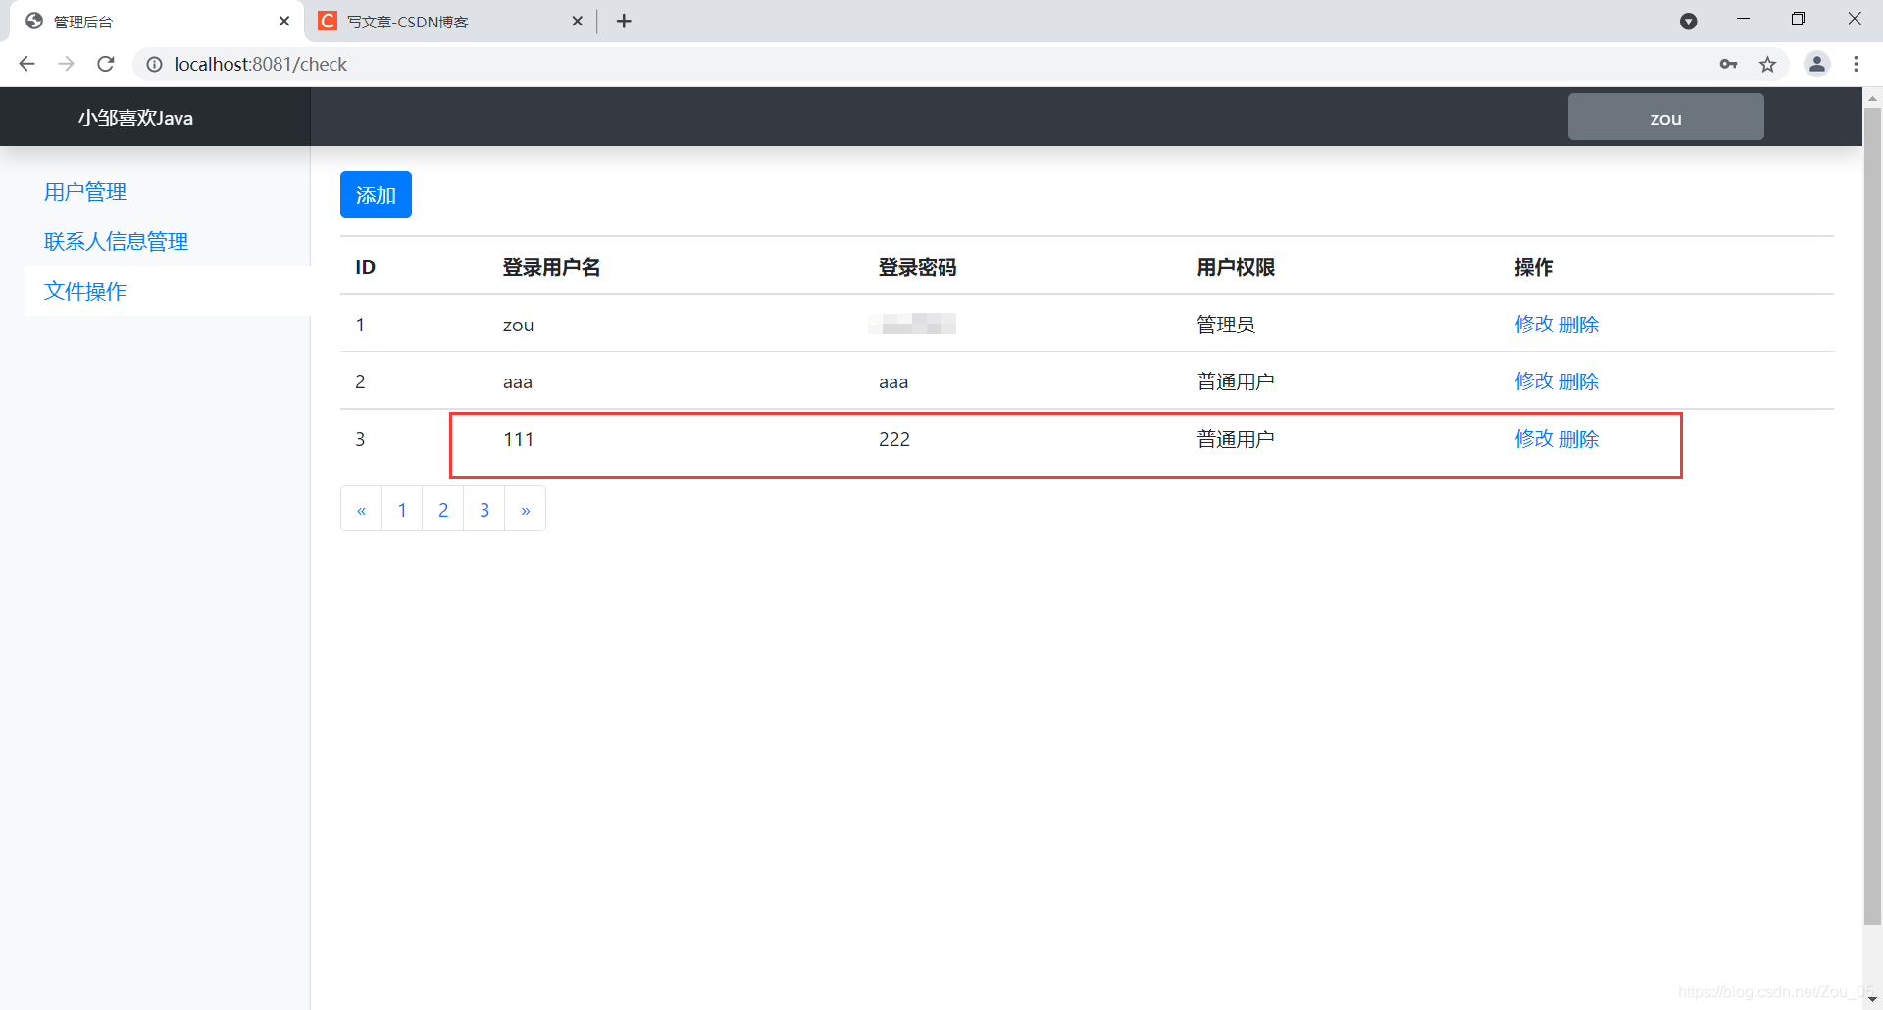Screen dimensions: 1883x1010
Task: Click 删除 for user aaa
Action: tap(1579, 381)
